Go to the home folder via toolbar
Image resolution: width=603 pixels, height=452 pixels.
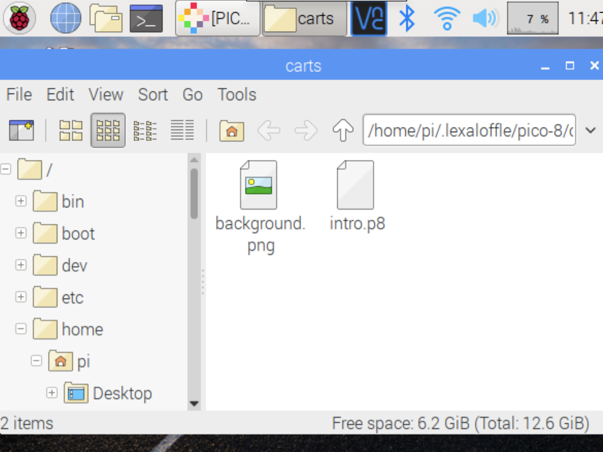pyautogui.click(x=231, y=130)
